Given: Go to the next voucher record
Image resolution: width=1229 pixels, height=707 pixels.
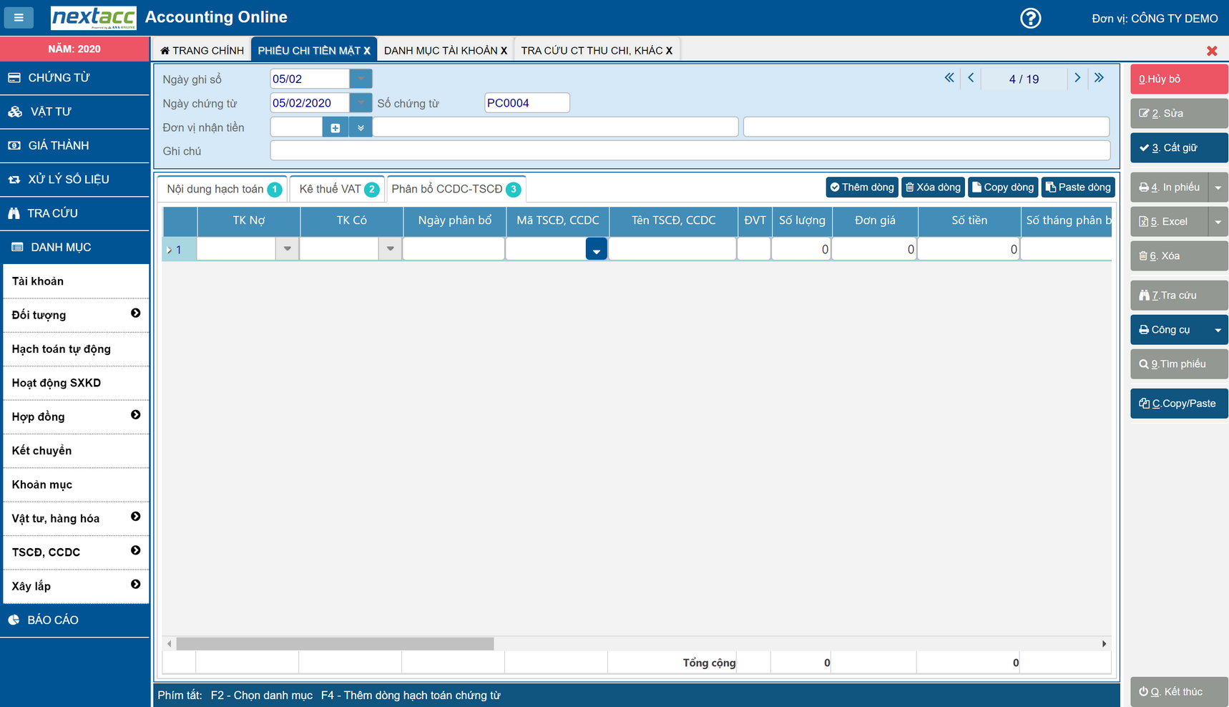Looking at the screenshot, I should coord(1077,78).
